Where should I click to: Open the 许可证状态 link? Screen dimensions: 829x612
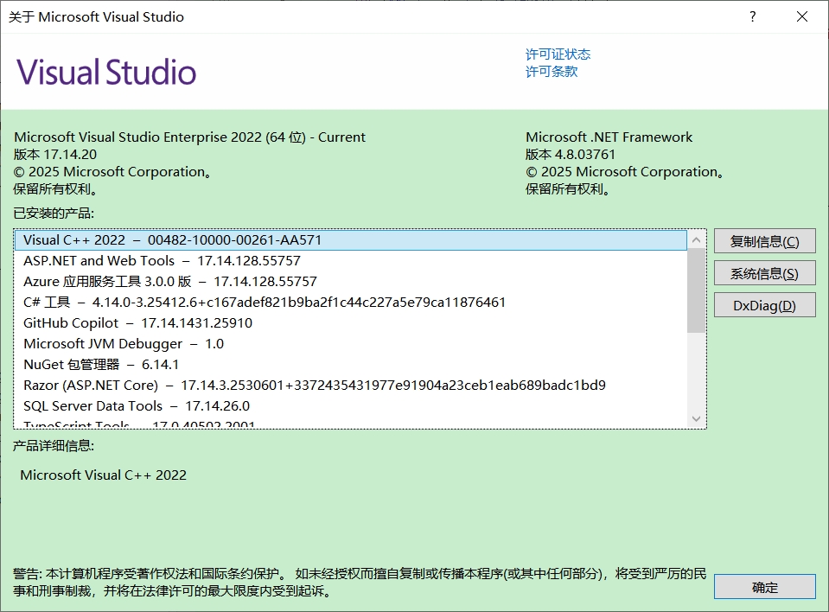click(x=558, y=54)
